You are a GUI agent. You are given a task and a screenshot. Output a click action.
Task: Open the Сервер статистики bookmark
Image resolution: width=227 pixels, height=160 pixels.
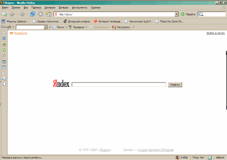click(x=47, y=21)
